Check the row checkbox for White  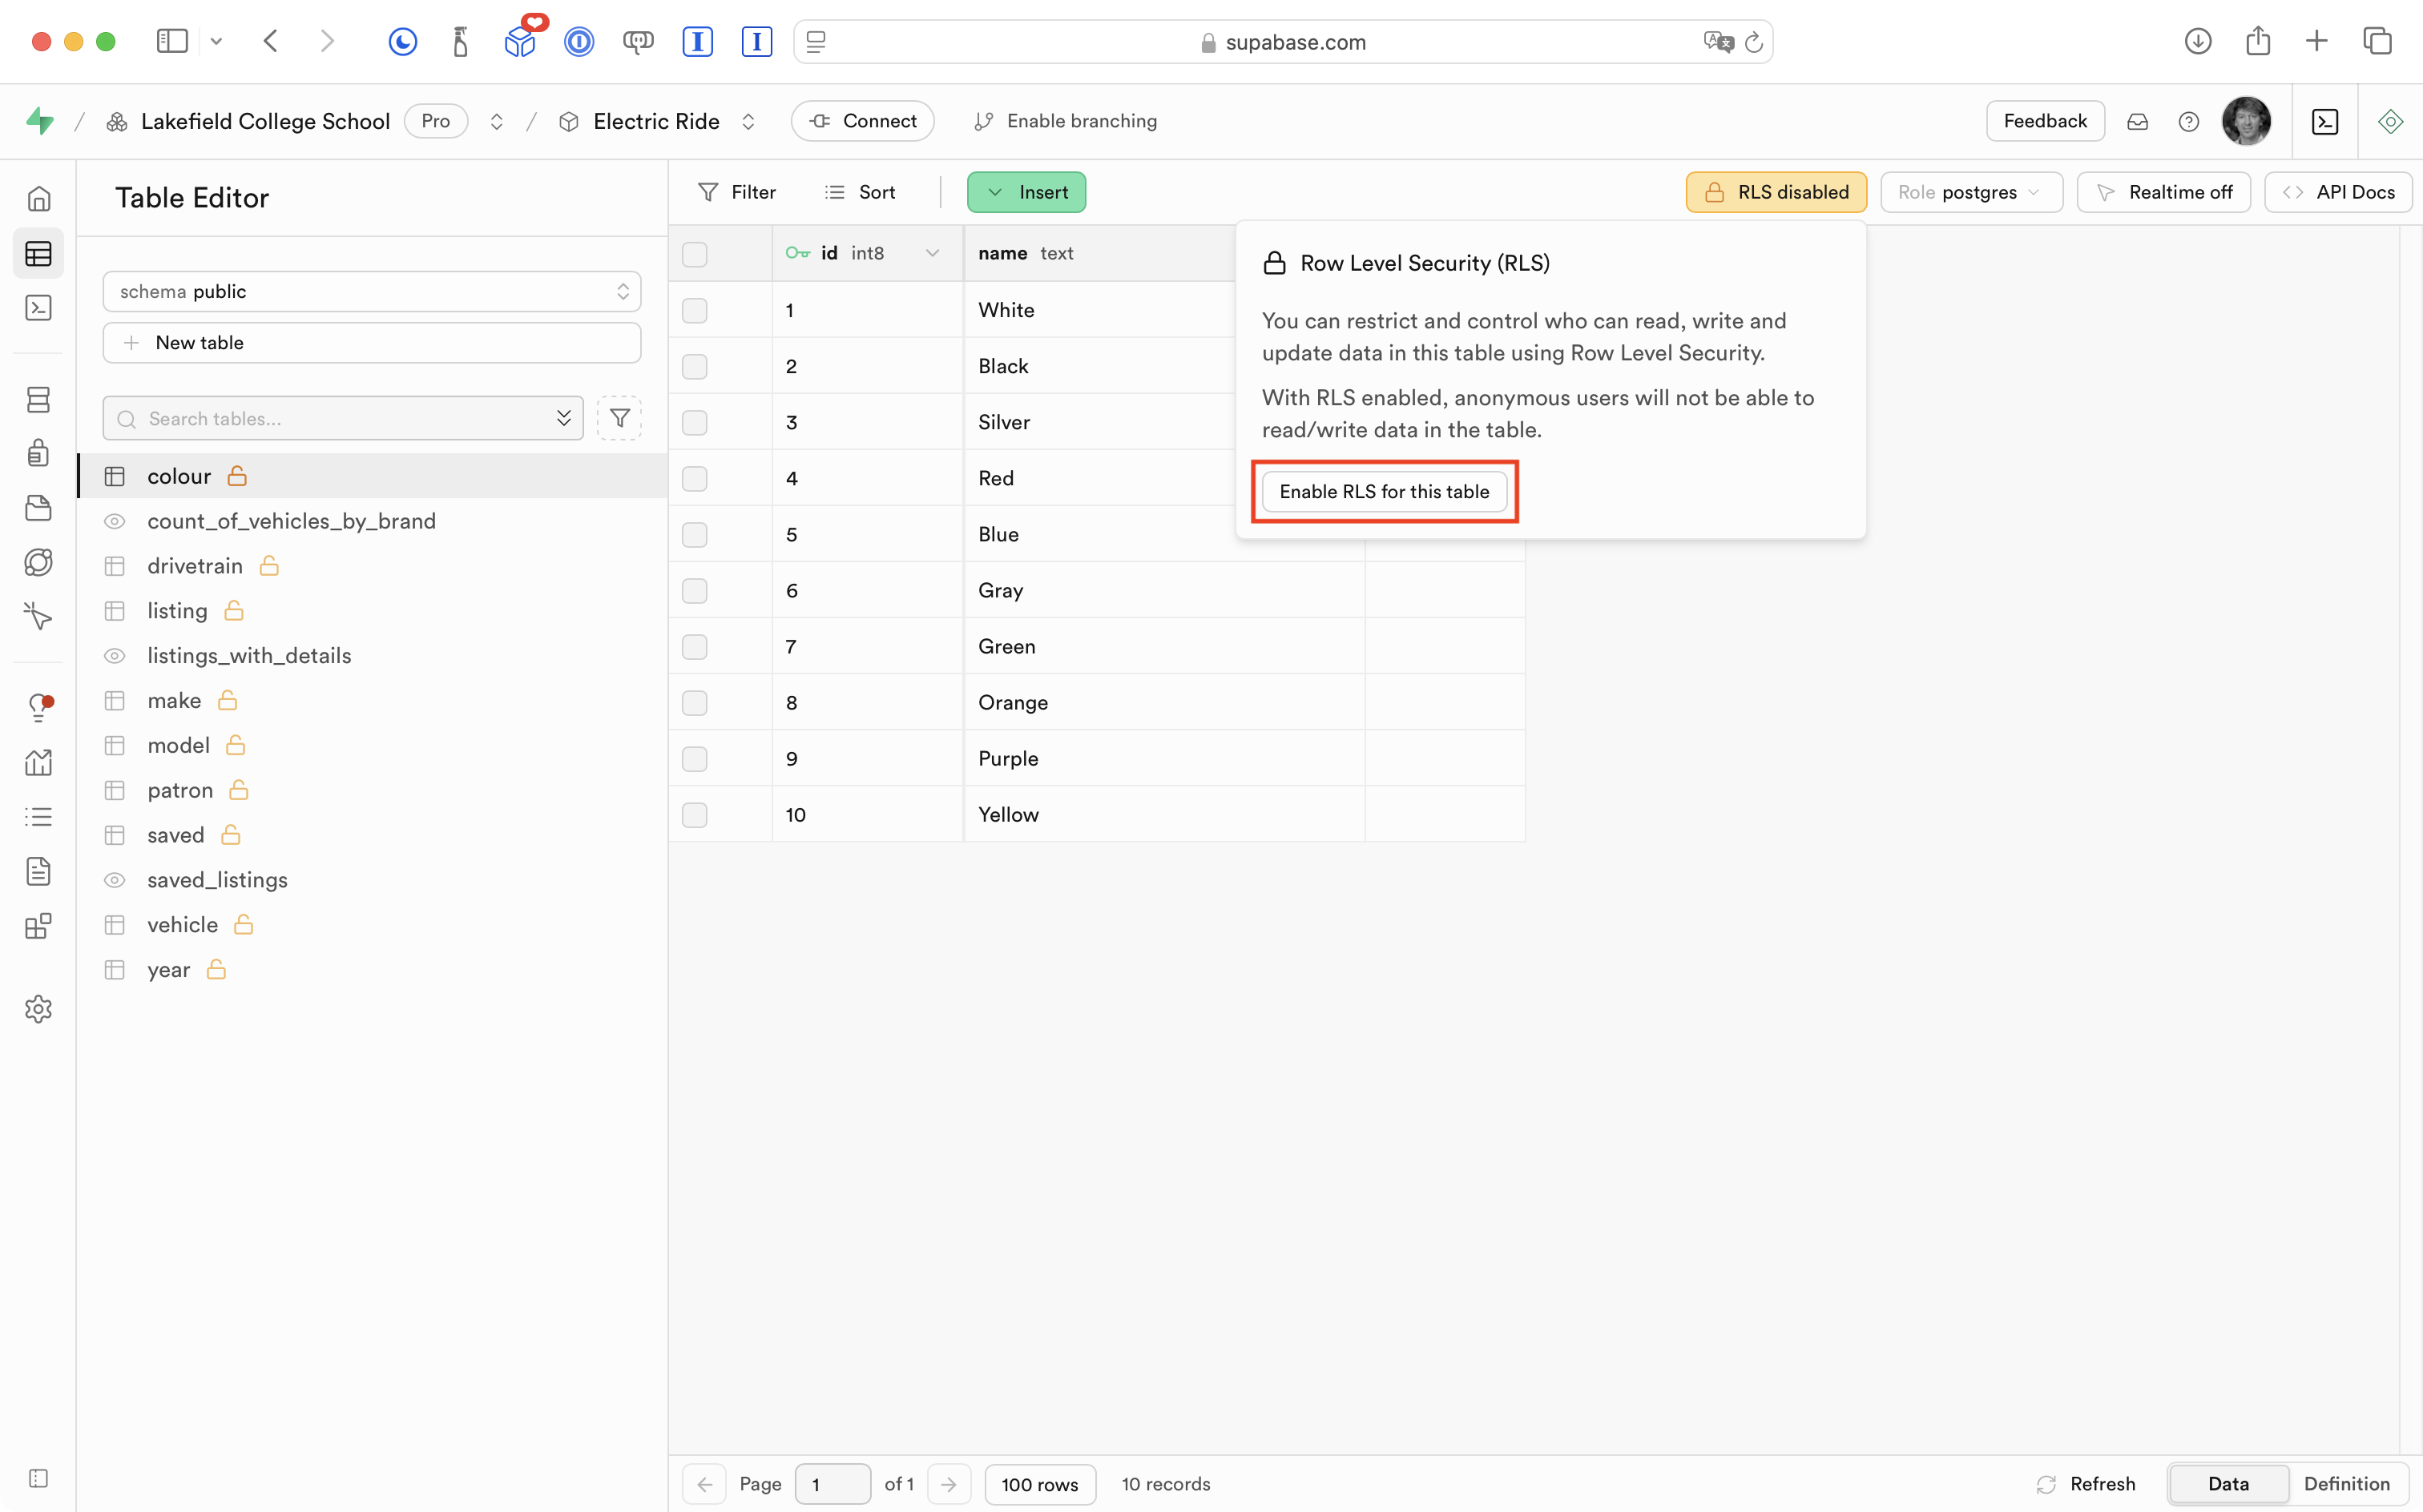click(x=694, y=310)
